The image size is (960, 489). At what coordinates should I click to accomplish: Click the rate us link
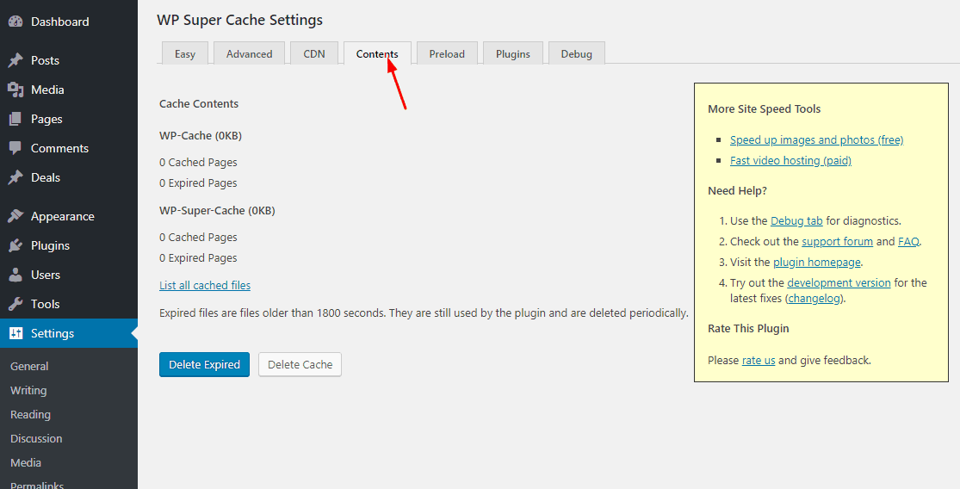coord(759,360)
